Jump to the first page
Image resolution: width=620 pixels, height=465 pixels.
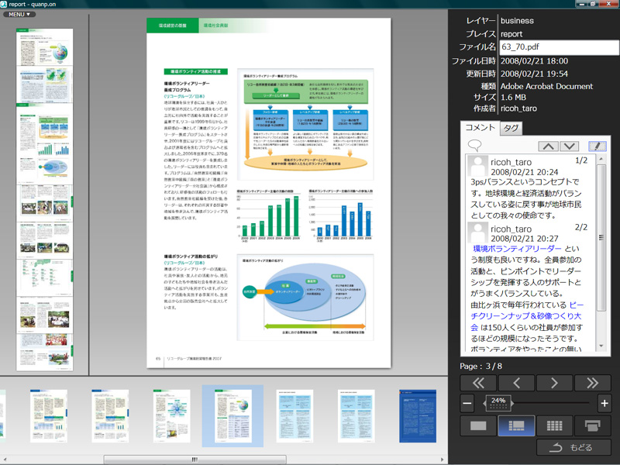click(478, 383)
